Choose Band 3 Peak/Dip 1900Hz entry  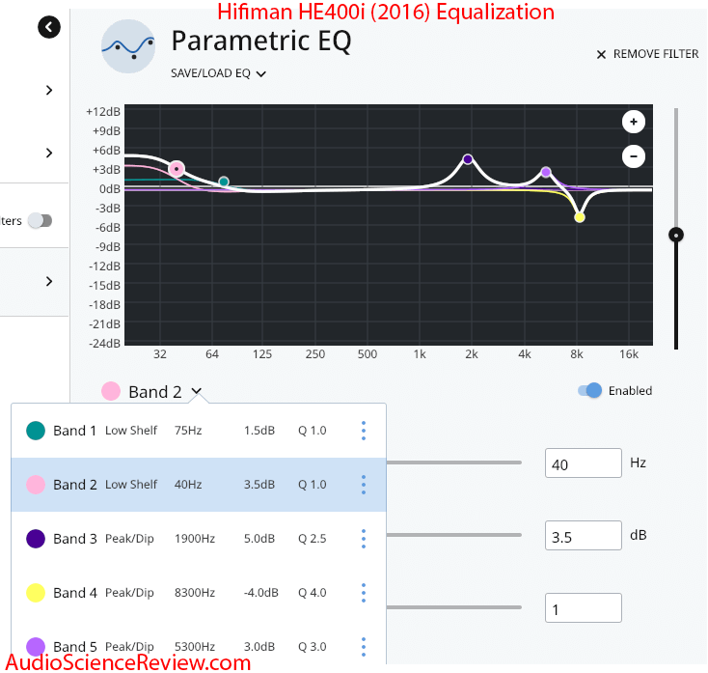pyautogui.click(x=199, y=539)
